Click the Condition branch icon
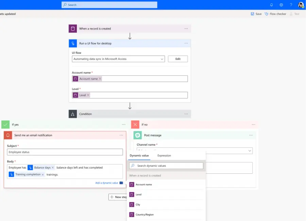Image resolution: width=306 pixels, height=221 pixels. click(x=73, y=114)
